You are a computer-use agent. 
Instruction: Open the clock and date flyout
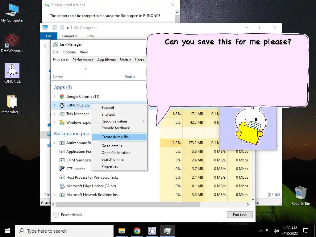[289, 231]
